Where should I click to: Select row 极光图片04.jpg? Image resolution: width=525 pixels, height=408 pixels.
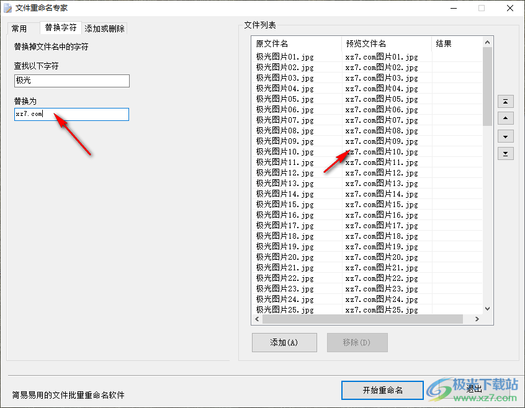[x=367, y=88]
